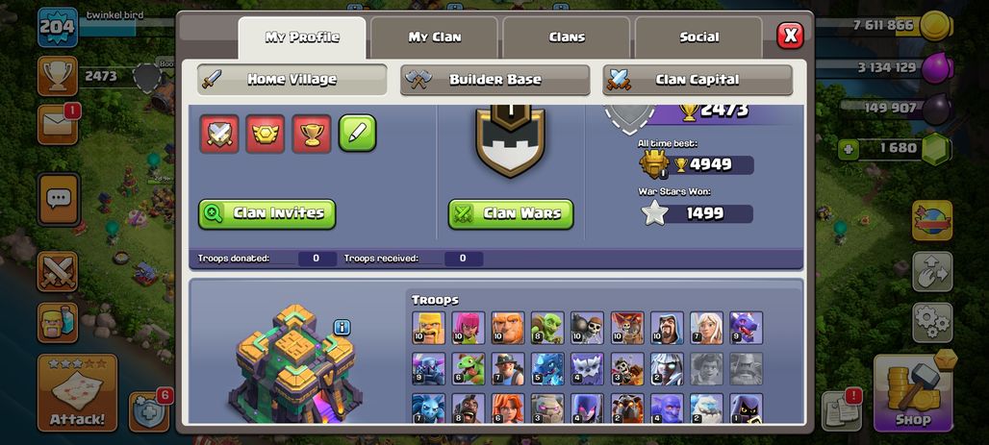Switch to Clan Capital view
The image size is (989, 445).
[x=697, y=80]
